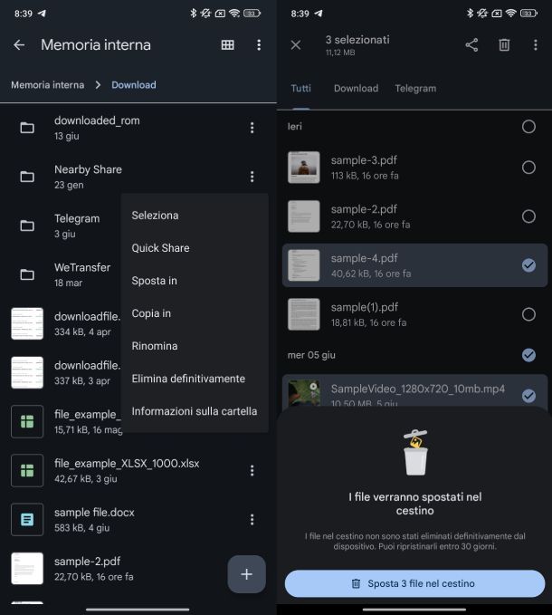Image resolution: width=552 pixels, height=615 pixels.
Task: Open document icon of sample file.docx
Action: [x=27, y=519]
